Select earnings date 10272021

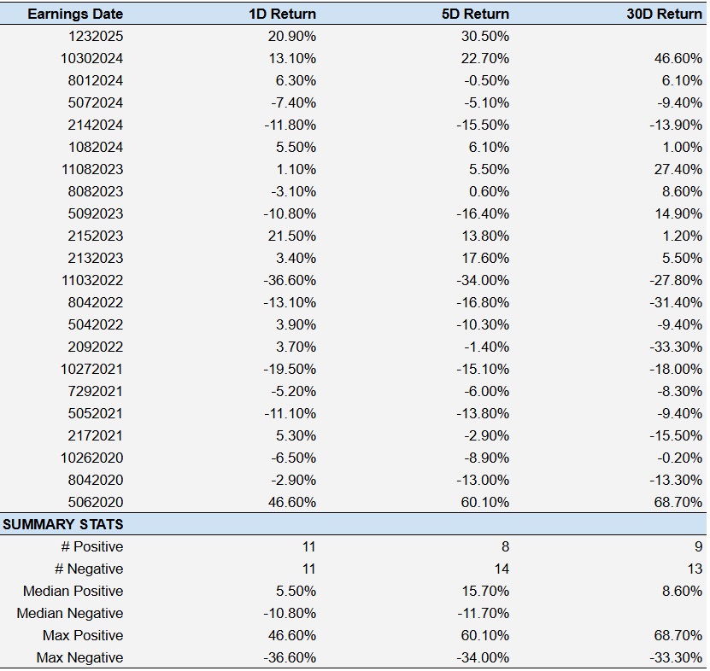pos(92,369)
